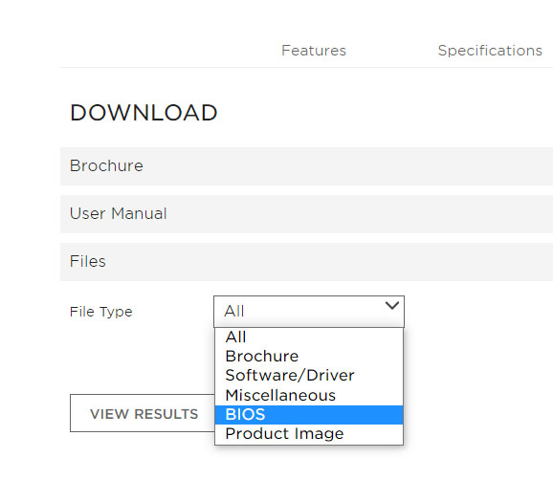
Task: Choose the highlighted BIOS option
Action: tap(309, 415)
